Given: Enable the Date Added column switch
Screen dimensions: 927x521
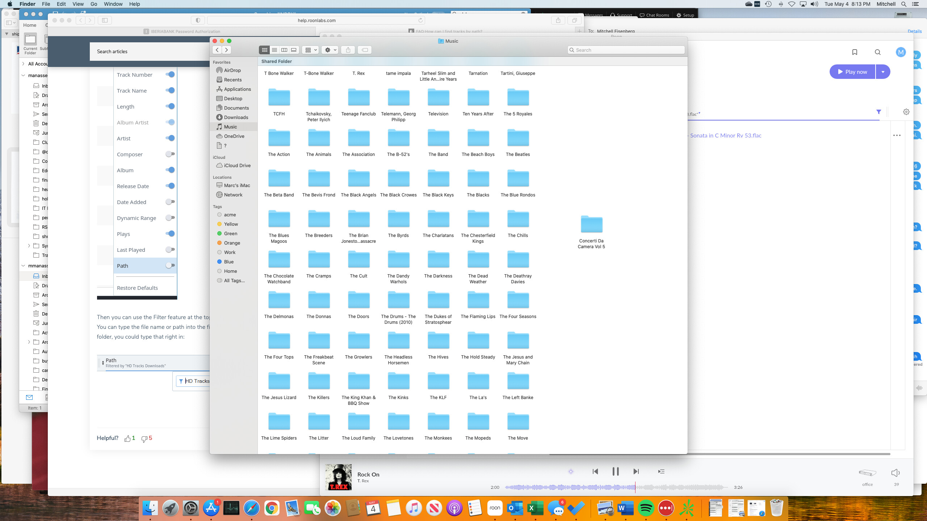Looking at the screenshot, I should click(170, 202).
